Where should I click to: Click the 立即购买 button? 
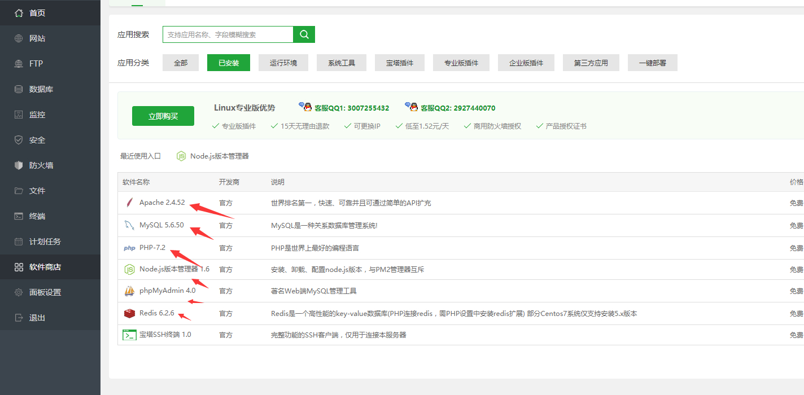click(163, 116)
